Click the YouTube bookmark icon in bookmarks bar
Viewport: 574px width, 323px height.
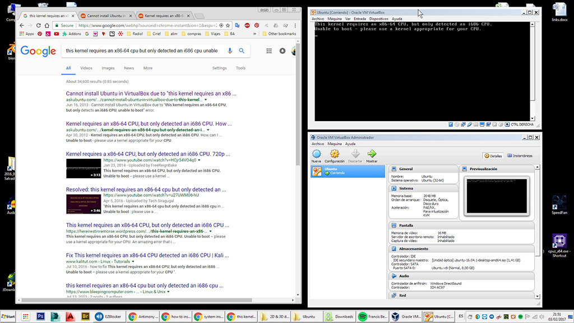pos(57,34)
